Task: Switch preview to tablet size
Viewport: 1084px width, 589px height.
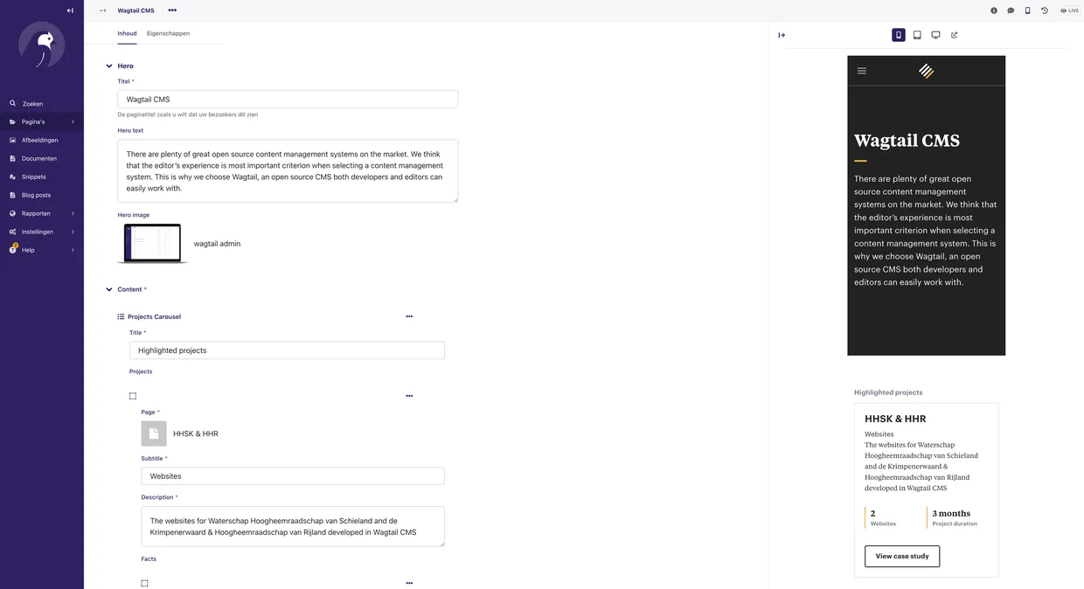Action: [x=916, y=34]
